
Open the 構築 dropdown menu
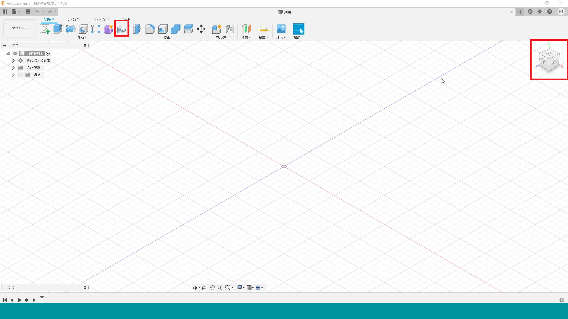(246, 38)
